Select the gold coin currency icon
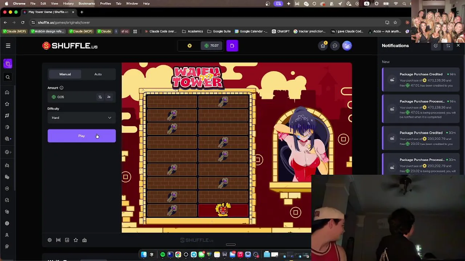 (x=189, y=46)
